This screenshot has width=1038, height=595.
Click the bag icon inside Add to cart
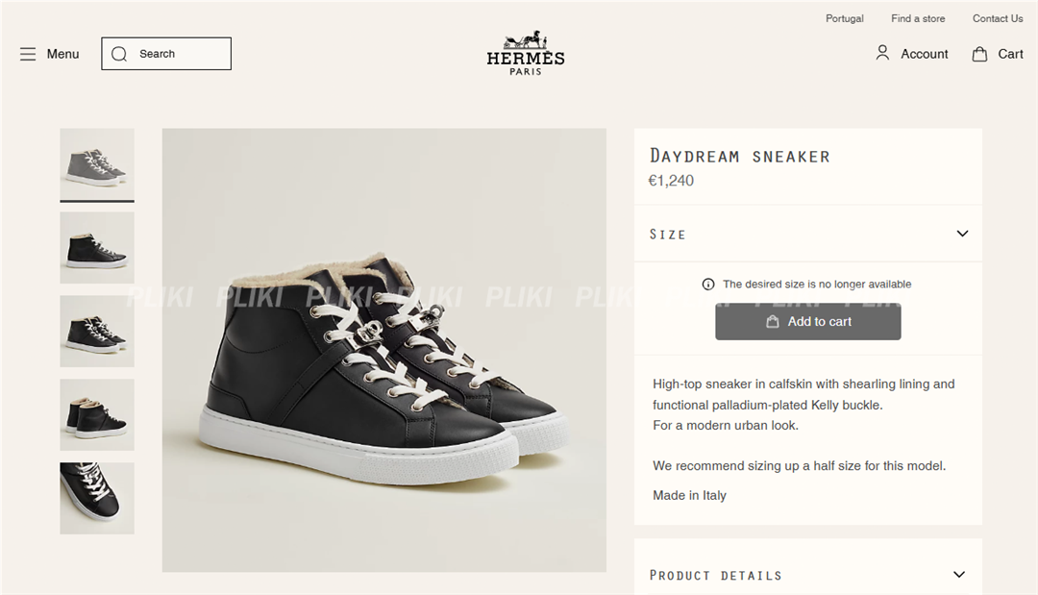tap(774, 321)
